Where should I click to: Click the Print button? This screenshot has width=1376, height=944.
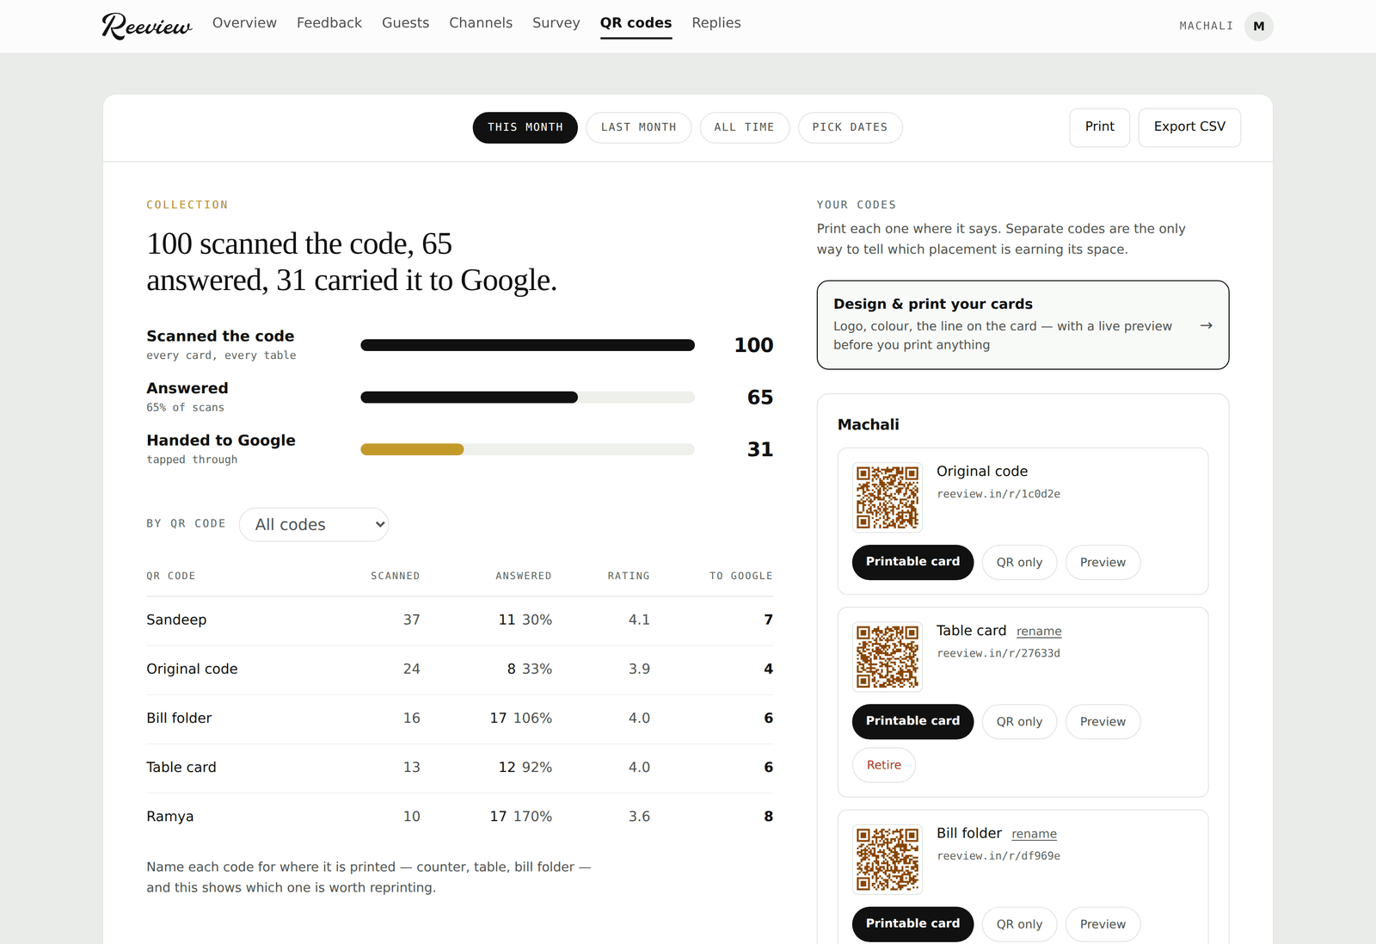click(1100, 127)
